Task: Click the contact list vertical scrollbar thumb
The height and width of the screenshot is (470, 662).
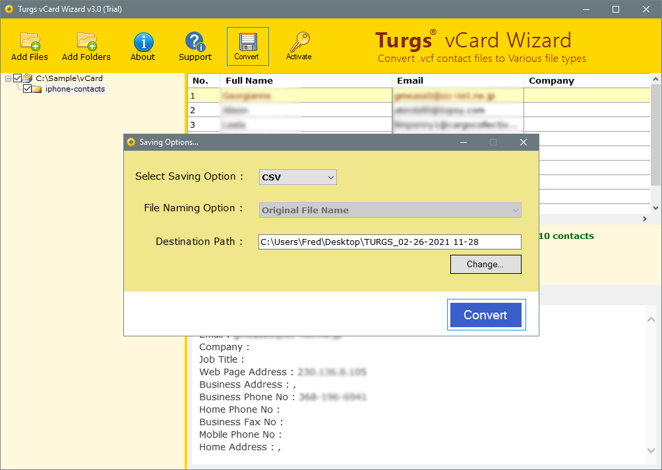Action: 655,135
